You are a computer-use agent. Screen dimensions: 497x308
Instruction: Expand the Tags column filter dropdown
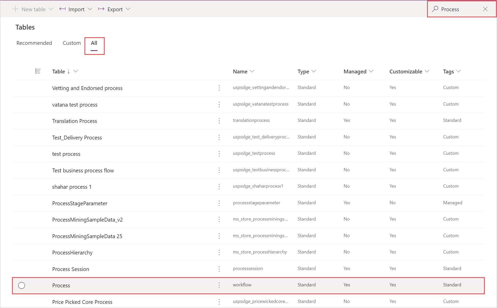coord(460,71)
